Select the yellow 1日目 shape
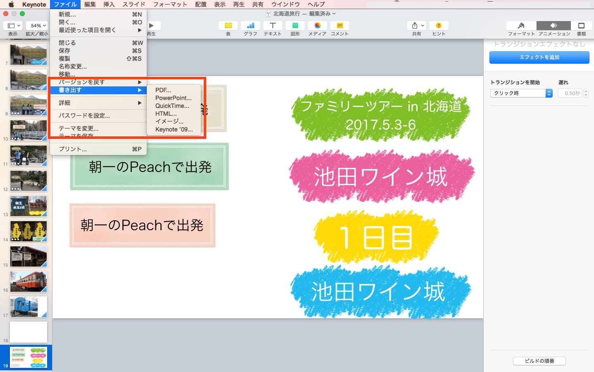This screenshot has width=594, height=372. (376, 237)
